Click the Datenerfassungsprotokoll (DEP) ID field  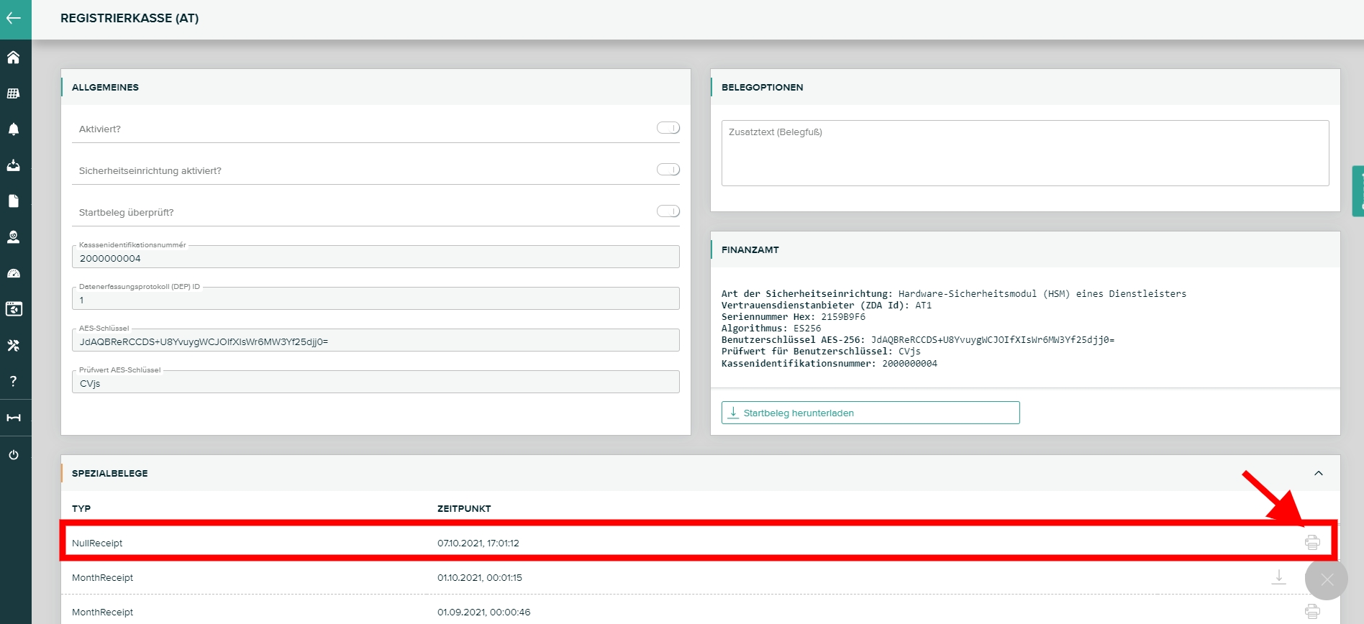[376, 299]
